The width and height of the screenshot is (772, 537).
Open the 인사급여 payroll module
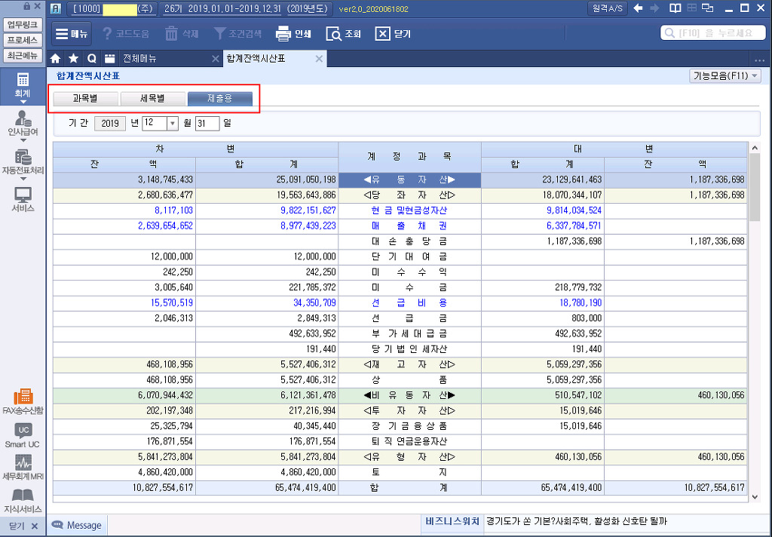23,122
